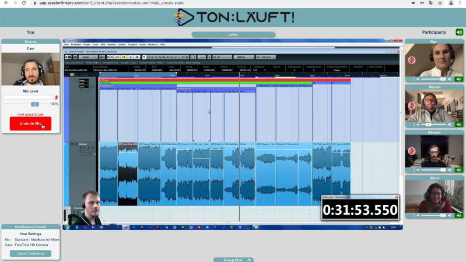The width and height of the screenshot is (466, 262).
Task: Expand the Group Chat panel
Action: click(x=233, y=260)
